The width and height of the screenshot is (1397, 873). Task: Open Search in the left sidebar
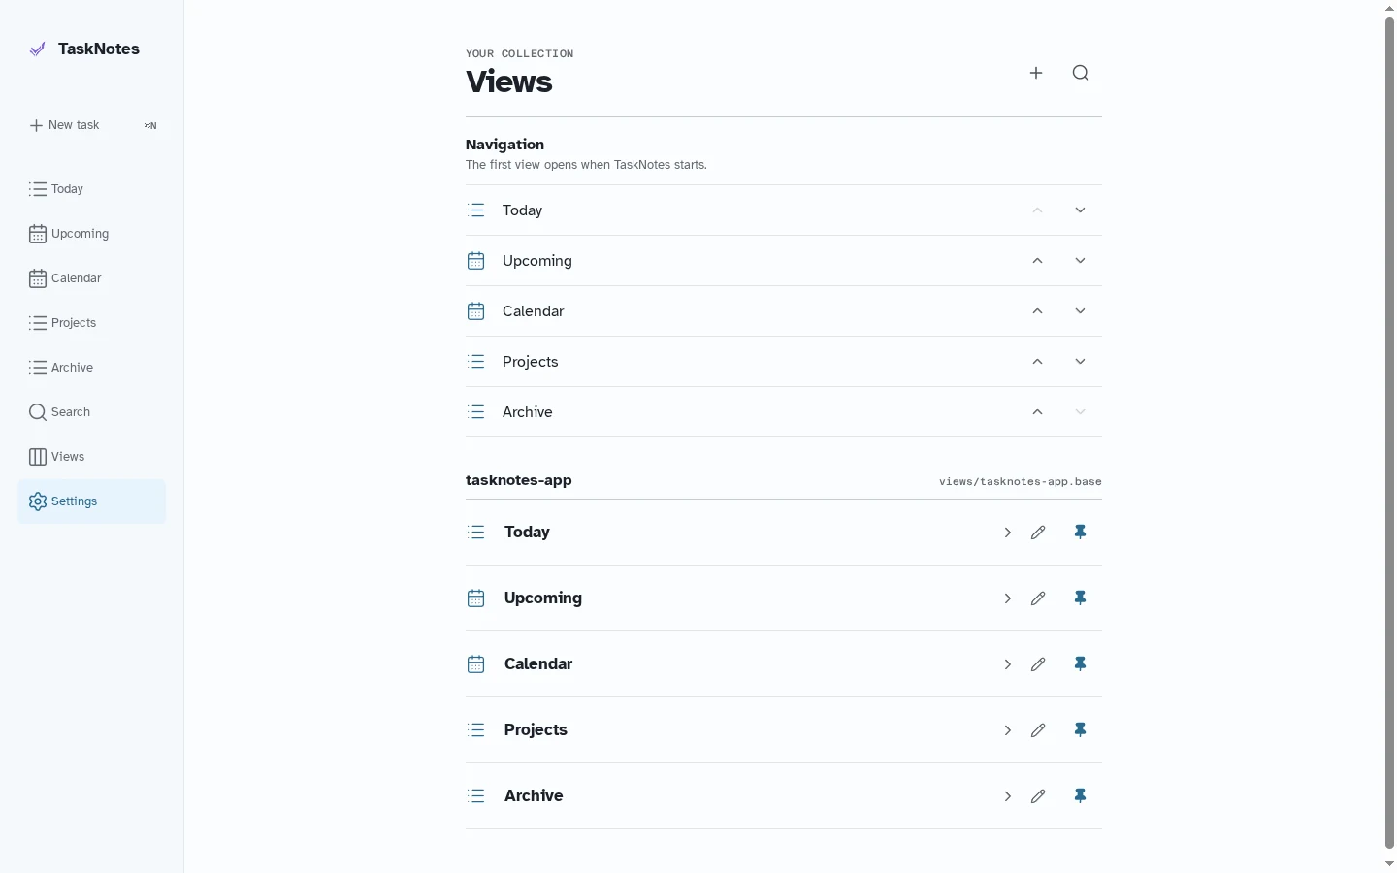(x=91, y=412)
